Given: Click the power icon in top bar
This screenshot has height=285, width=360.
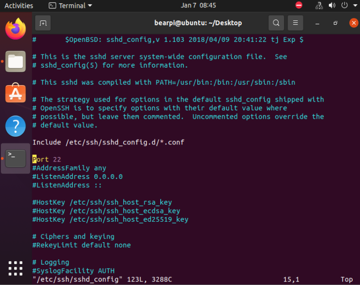Looking at the screenshot, I should tap(344, 6).
